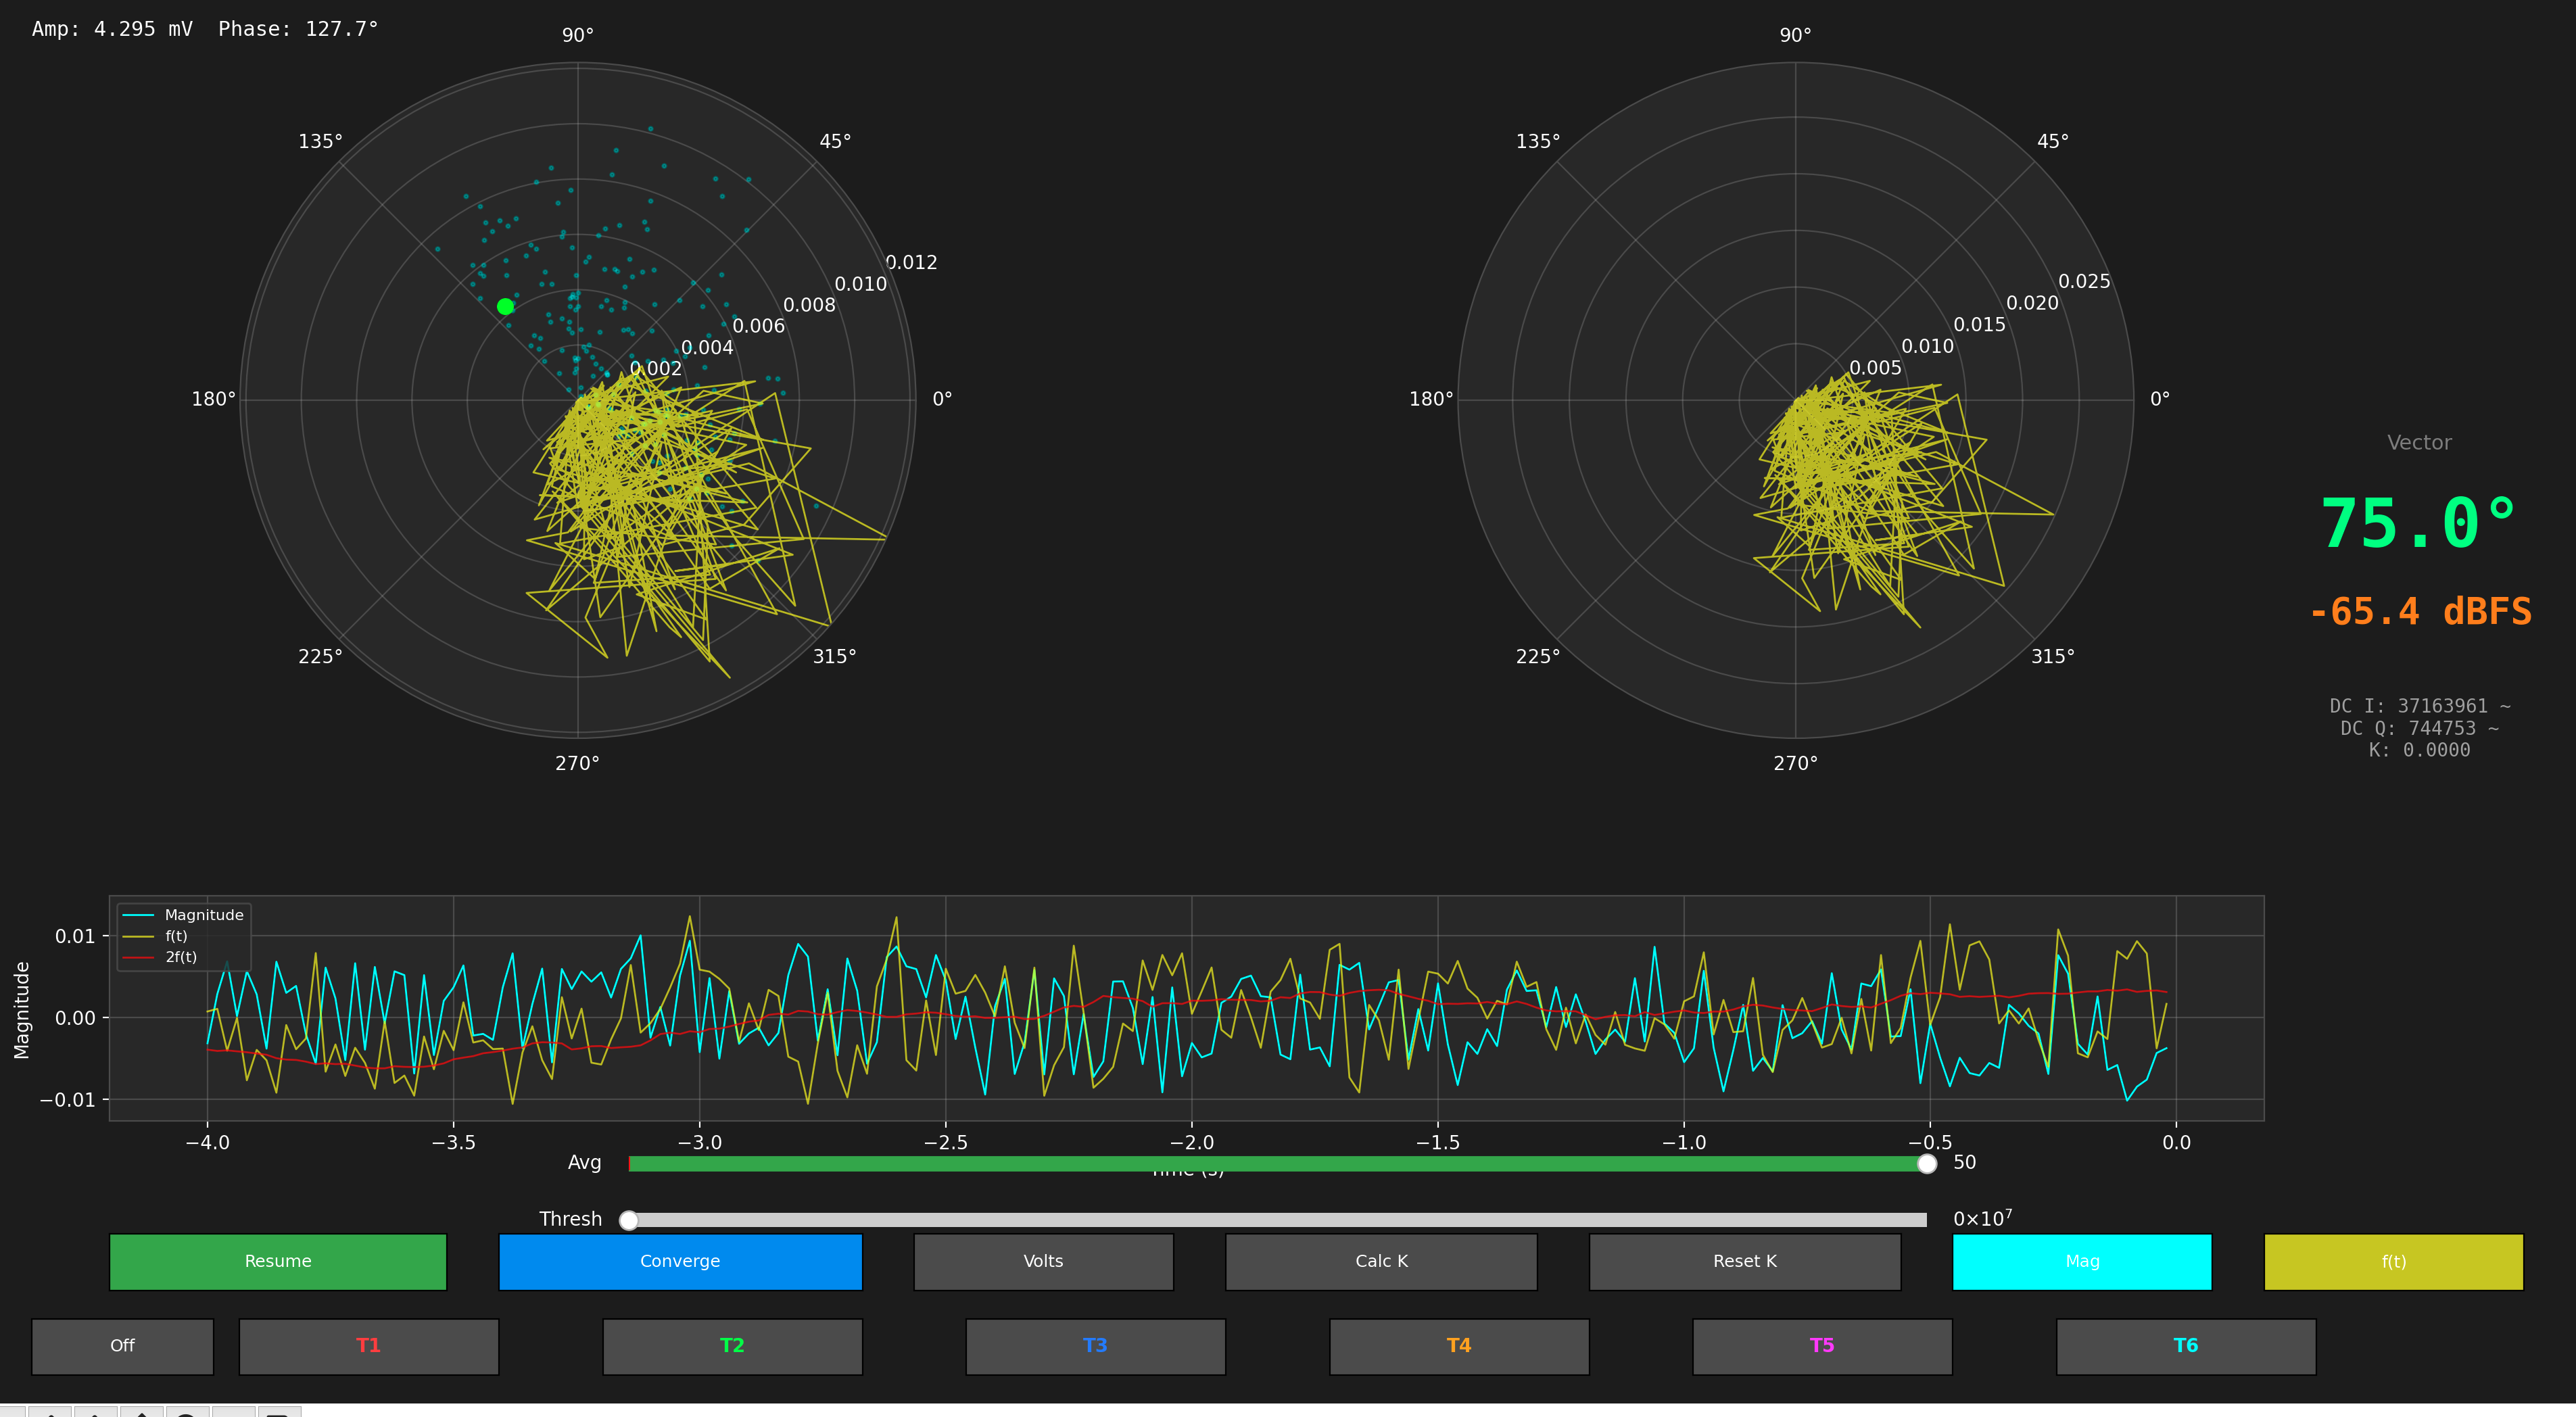Click the Avg slider handle at 50
Viewport: 2576px width, 1417px height.
click(x=1926, y=1164)
